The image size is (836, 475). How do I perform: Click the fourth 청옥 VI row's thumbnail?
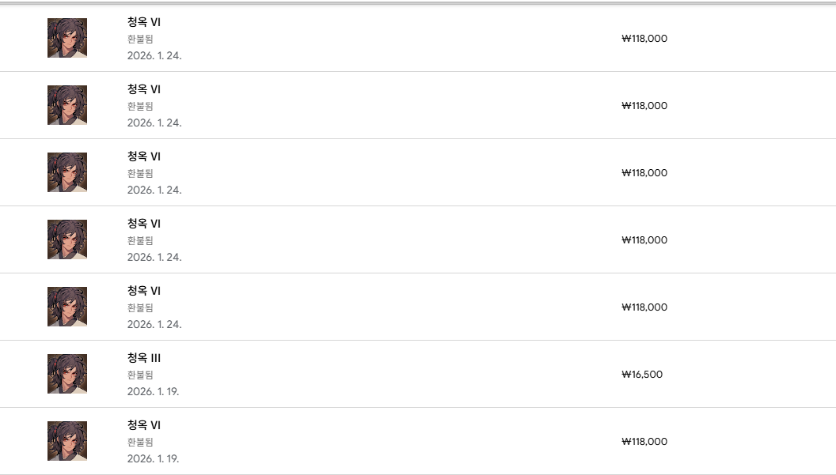point(67,239)
